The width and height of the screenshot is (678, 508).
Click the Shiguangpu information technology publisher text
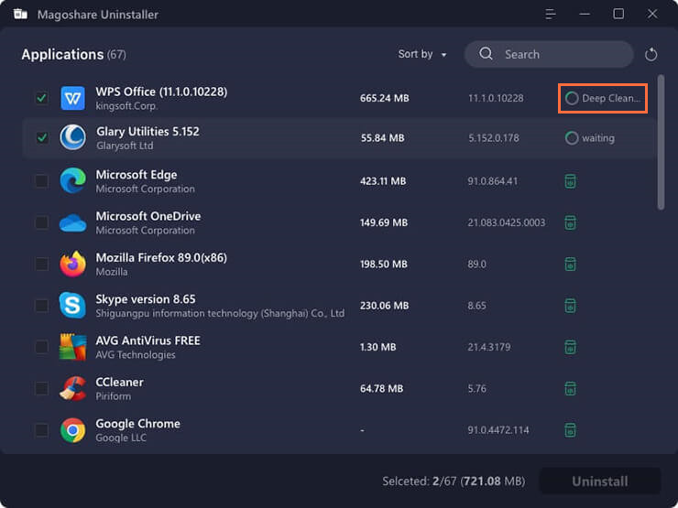tap(220, 313)
